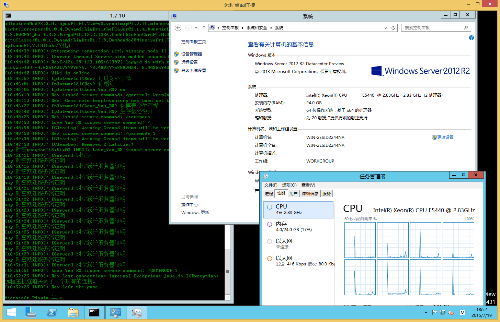The height and width of the screenshot is (322, 500).
Task: Open the Start menu on the taskbar
Action: click(x=11, y=312)
